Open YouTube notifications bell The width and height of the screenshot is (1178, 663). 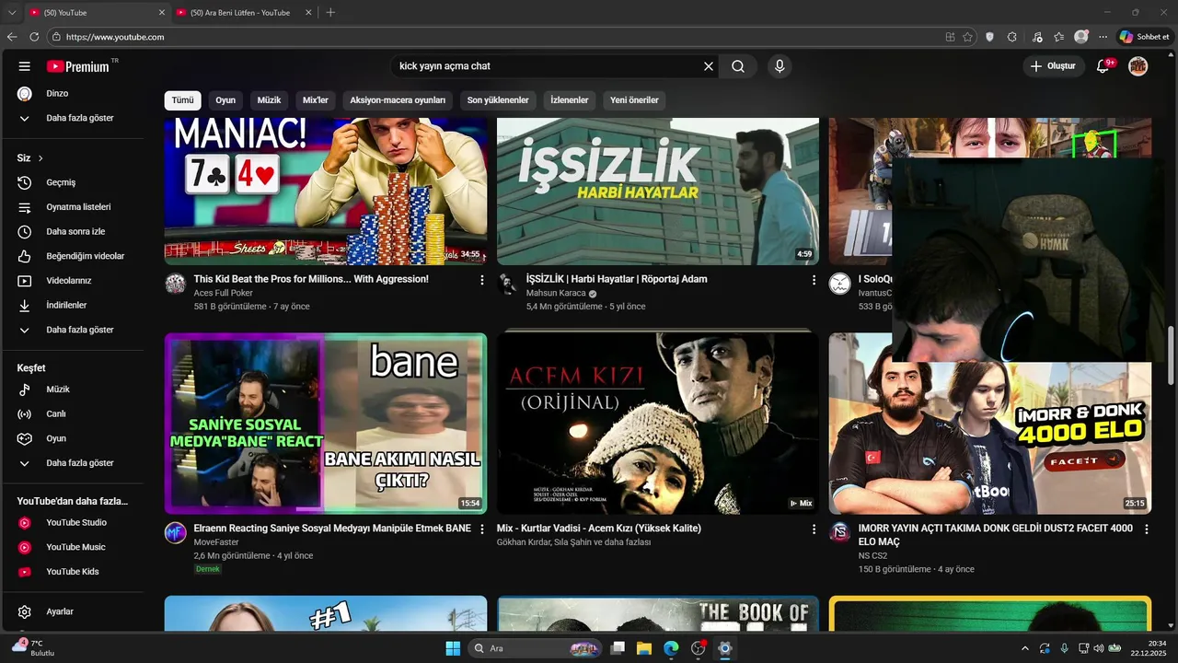pos(1103,66)
